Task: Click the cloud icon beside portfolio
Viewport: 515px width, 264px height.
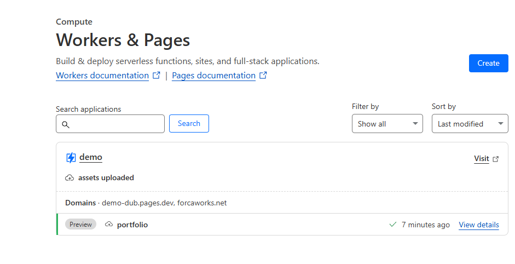Action: [109, 225]
